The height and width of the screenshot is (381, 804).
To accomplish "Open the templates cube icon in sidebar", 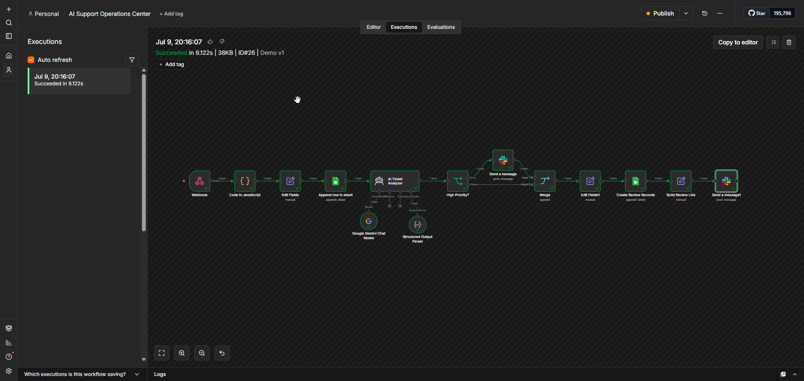I will pyautogui.click(x=9, y=328).
